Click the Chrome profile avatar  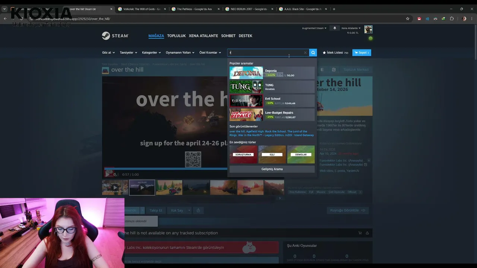[x=464, y=19]
